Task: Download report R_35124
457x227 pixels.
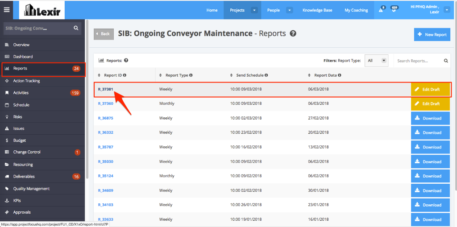Action: 431,176
